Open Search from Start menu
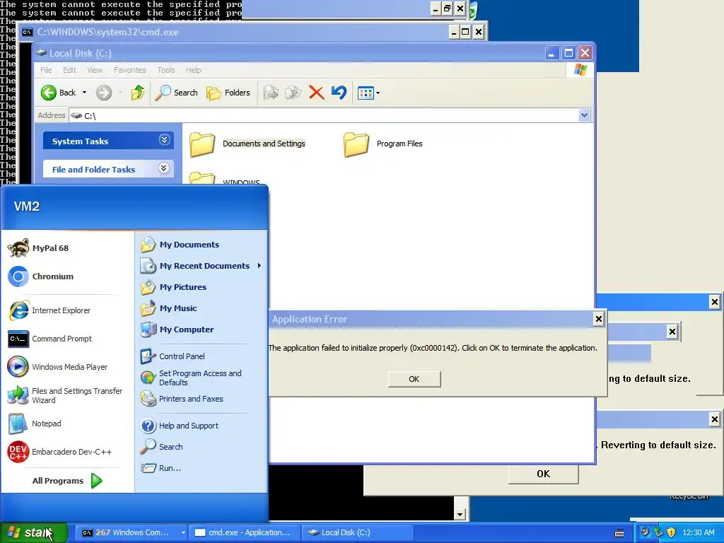724x543 pixels. (162, 447)
